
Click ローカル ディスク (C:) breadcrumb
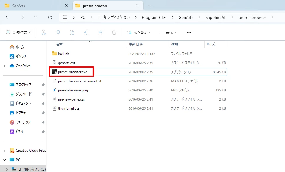coord(113,17)
